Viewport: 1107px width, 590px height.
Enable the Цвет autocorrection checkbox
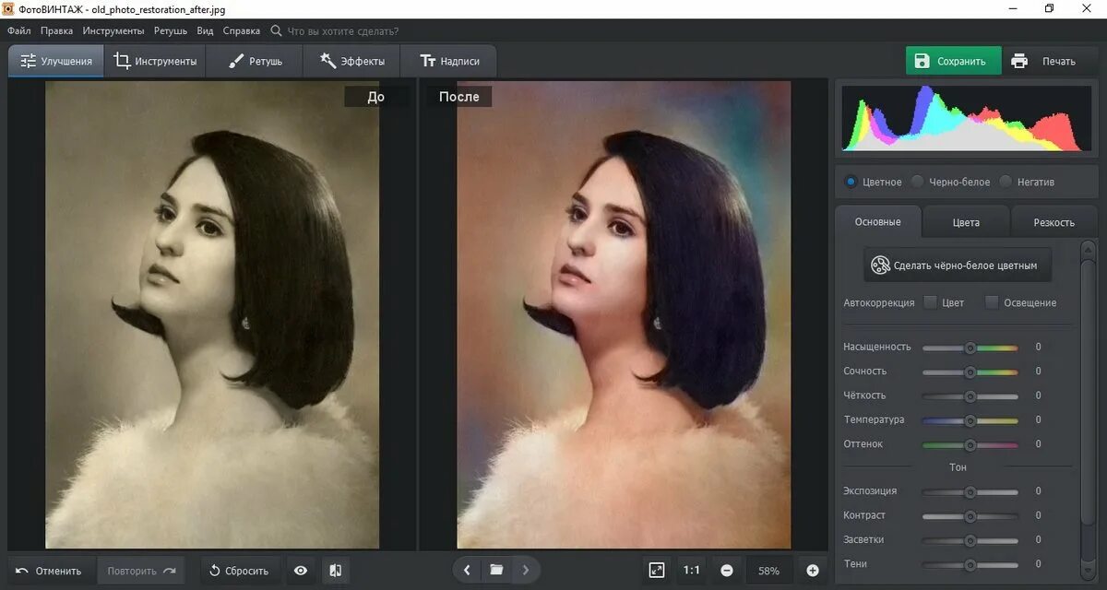click(x=930, y=302)
